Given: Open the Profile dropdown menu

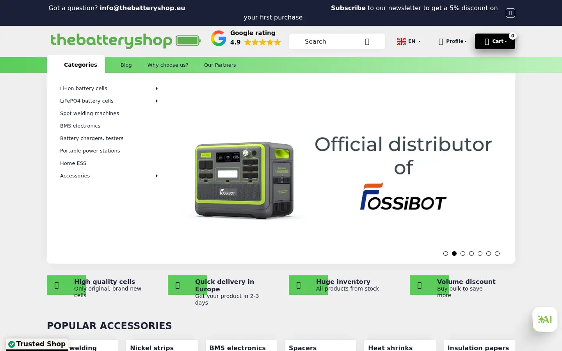Looking at the screenshot, I should (x=453, y=41).
